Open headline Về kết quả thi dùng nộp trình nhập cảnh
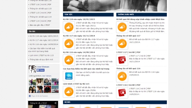The height and width of the screenshot is (108, 192). tap(140, 19)
